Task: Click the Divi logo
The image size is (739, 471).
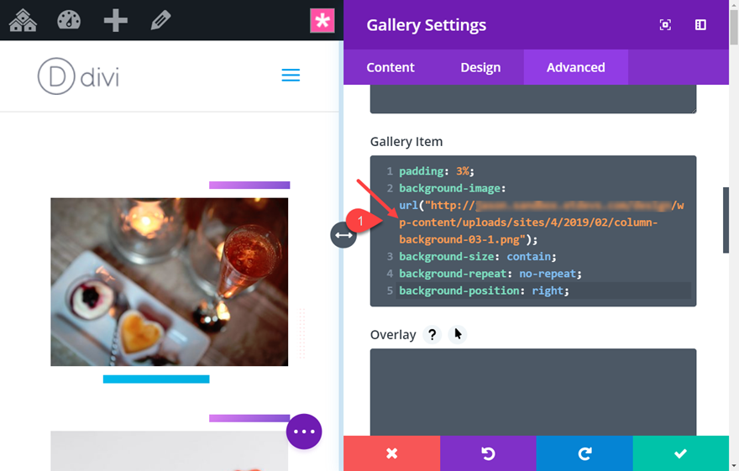Action: pyautogui.click(x=78, y=76)
